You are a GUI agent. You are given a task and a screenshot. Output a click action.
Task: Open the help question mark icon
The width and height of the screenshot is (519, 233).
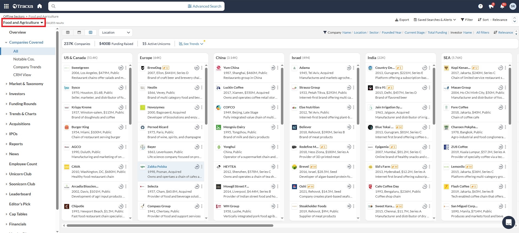coord(480,6)
